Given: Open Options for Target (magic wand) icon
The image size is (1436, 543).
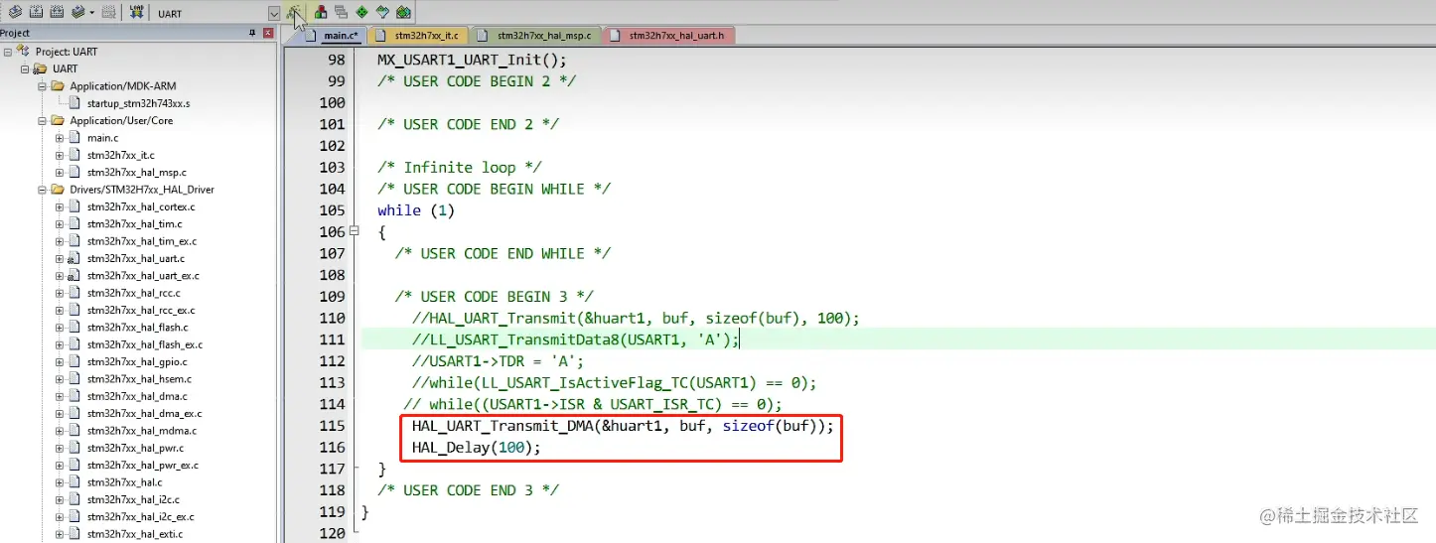Looking at the screenshot, I should click(x=295, y=13).
